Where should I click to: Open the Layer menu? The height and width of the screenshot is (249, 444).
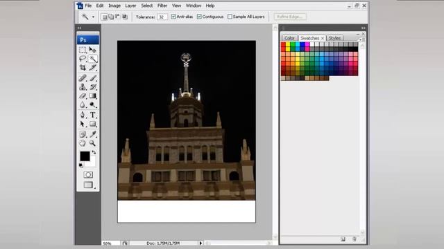coord(130,6)
